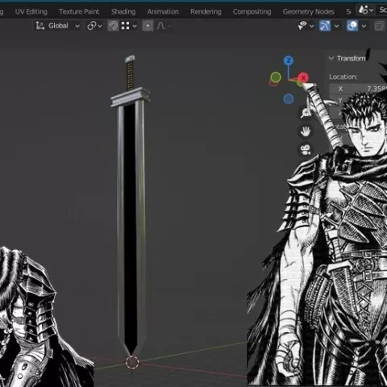Toggle the camera view icon
This screenshot has height=387, width=387.
(306, 150)
